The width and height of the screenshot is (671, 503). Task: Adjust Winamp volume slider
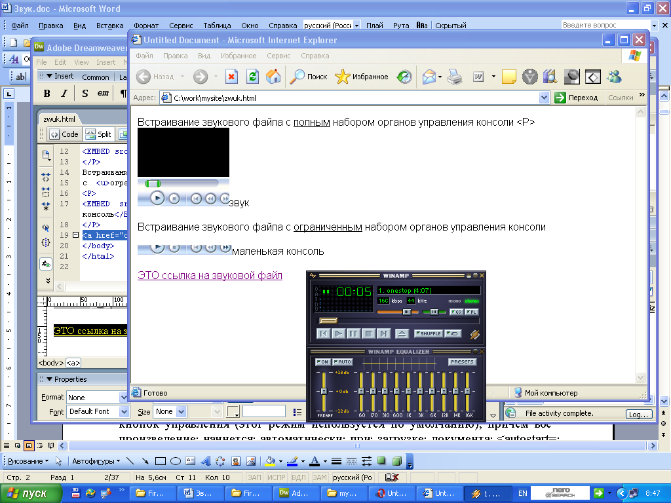tap(406, 312)
